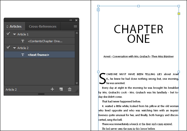Click the bottom grip bar of the Articles panel
The height and width of the screenshot is (131, 187).
pyautogui.click(x=41, y=94)
